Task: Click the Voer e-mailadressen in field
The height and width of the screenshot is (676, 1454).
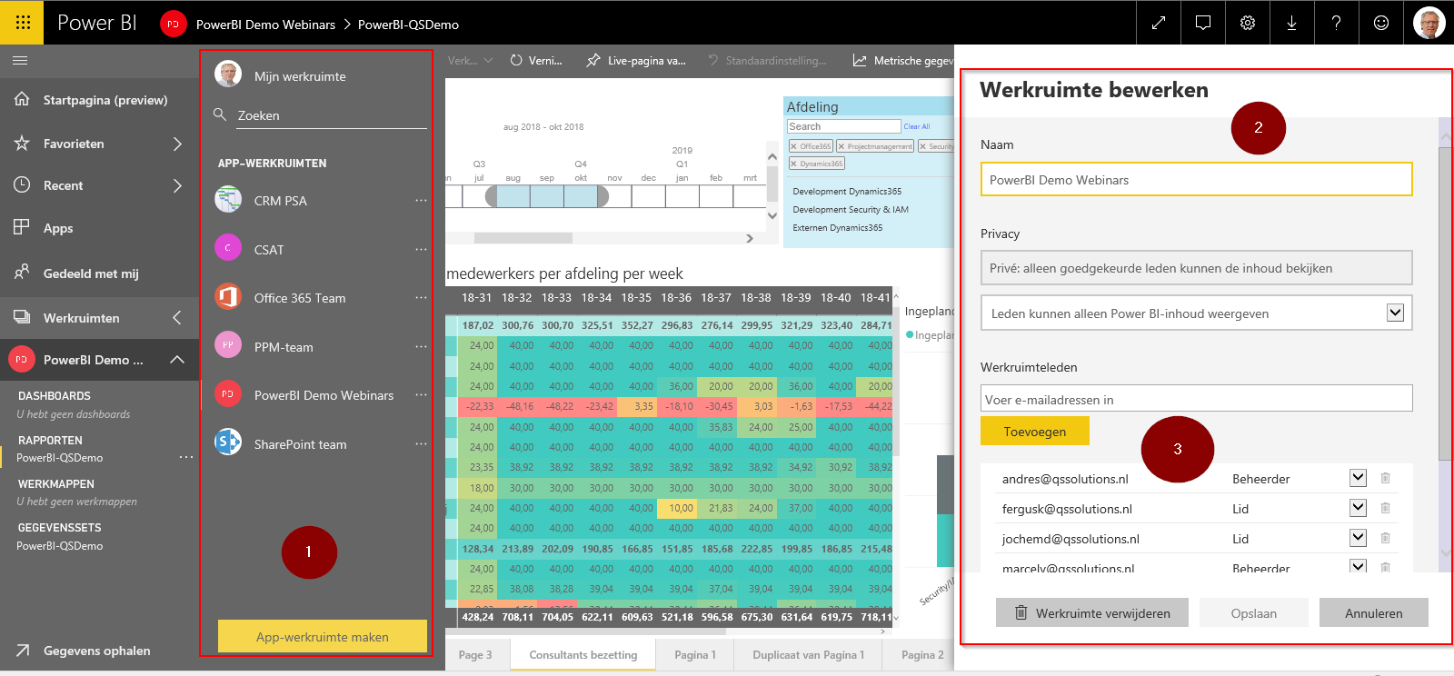Action: (1197, 398)
